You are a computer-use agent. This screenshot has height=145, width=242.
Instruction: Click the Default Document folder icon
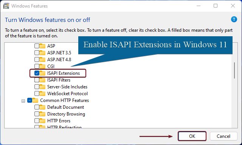42,107
